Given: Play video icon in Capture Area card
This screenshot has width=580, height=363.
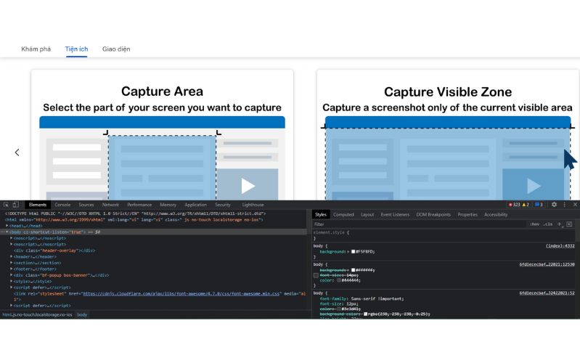Looking at the screenshot, I should tap(248, 186).
